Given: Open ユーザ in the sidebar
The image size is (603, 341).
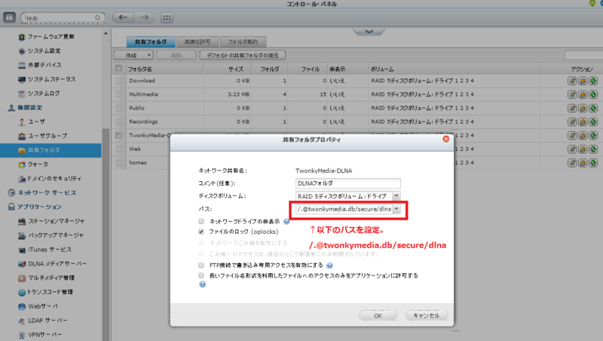Looking at the screenshot, I should pyautogui.click(x=32, y=121).
